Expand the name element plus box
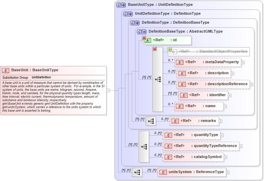Viewport: 264px width, 181px height. pos(225,106)
